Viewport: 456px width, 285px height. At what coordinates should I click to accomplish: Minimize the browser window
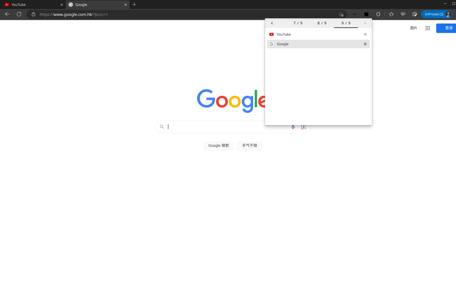(445, 4)
